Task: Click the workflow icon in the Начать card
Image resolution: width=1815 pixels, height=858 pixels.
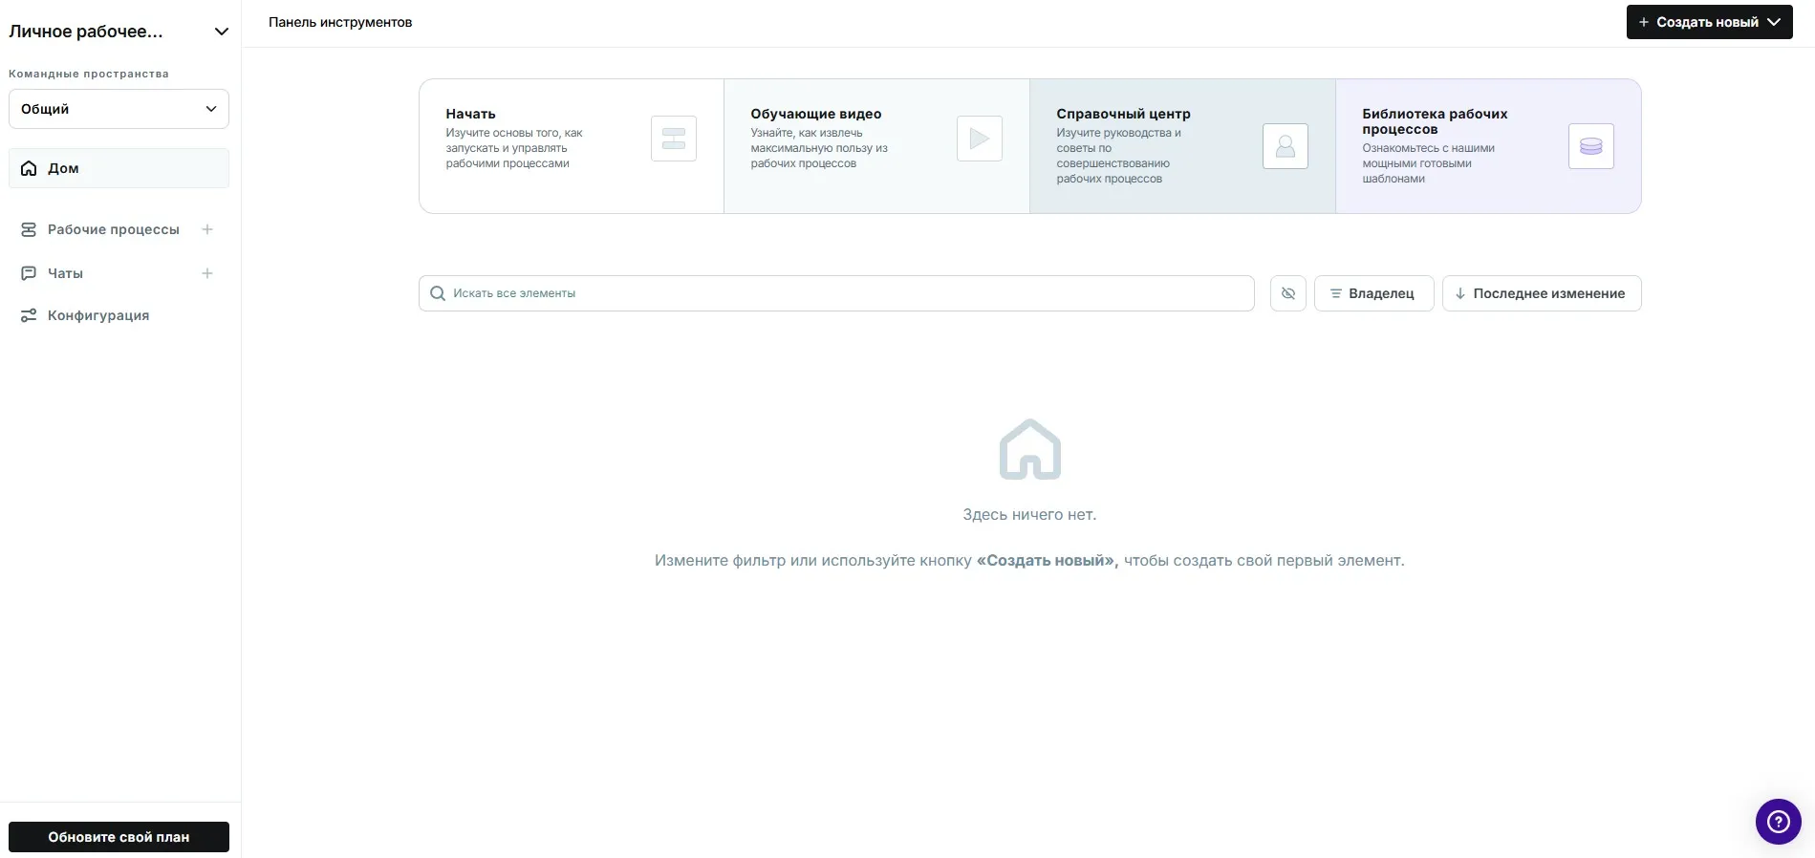Action: point(674,139)
